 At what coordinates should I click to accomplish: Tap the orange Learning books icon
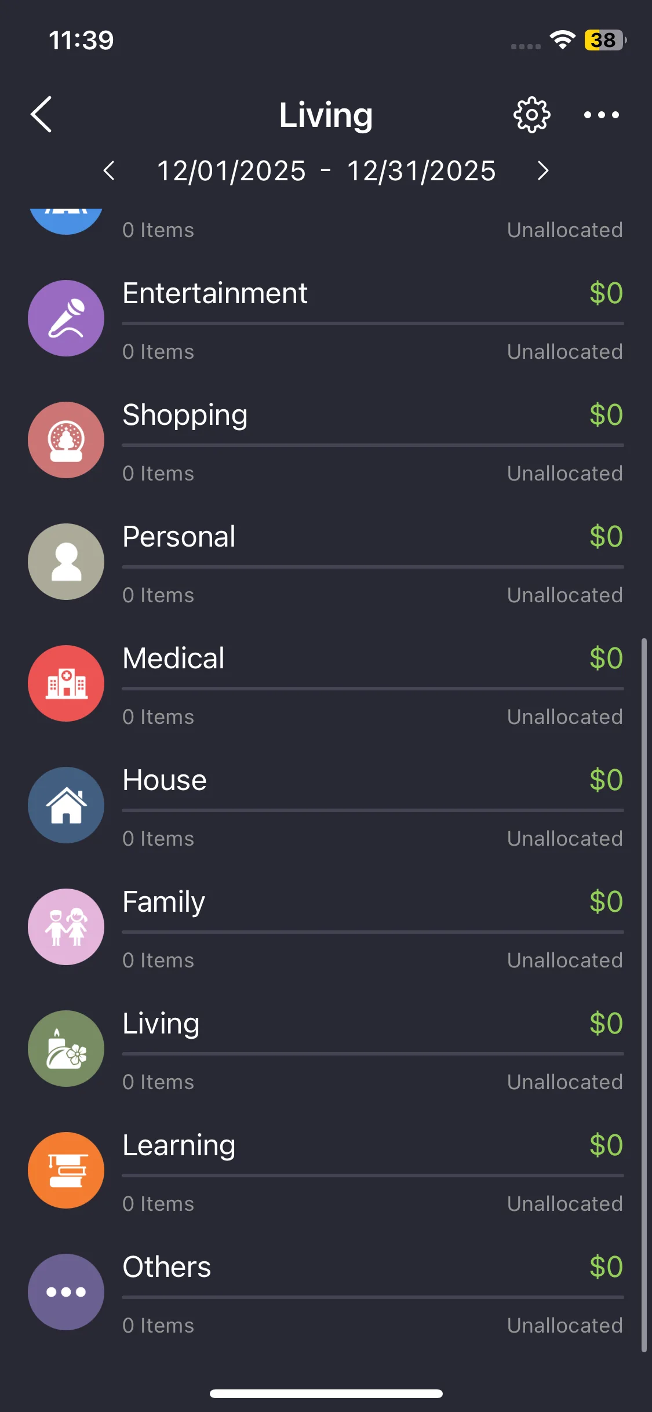click(66, 1170)
